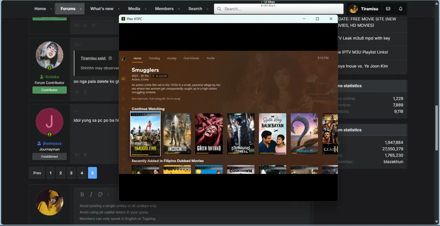The height and width of the screenshot is (226, 440).
Task: Expand the Forums nav dropdown arrow
Action: point(81,9)
